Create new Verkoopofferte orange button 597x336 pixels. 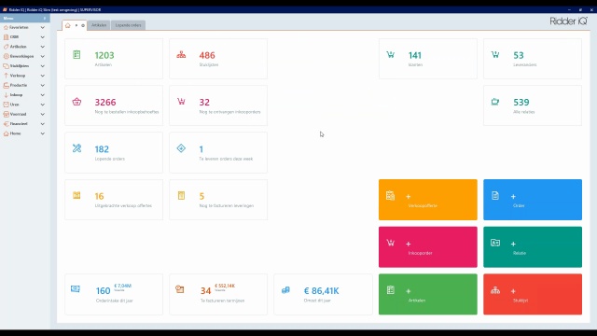428,200
